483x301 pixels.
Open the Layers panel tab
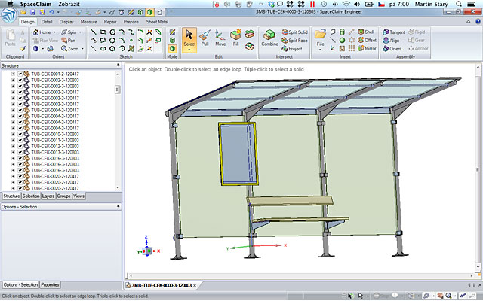(x=48, y=196)
